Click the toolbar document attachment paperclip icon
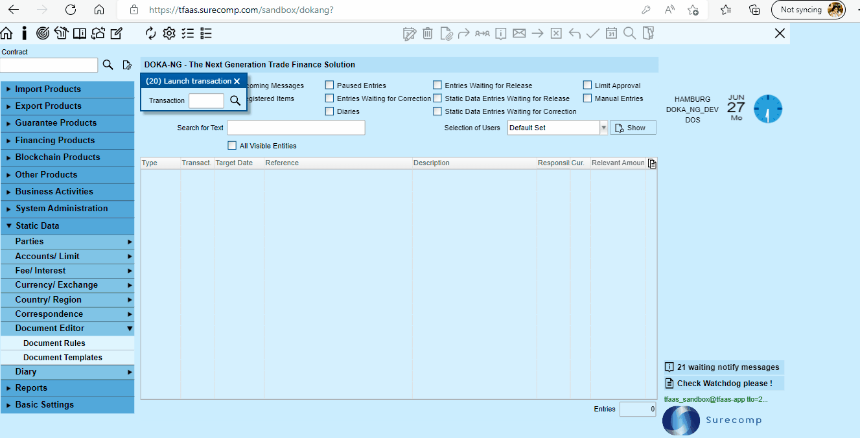This screenshot has height=438, width=860. (446, 33)
